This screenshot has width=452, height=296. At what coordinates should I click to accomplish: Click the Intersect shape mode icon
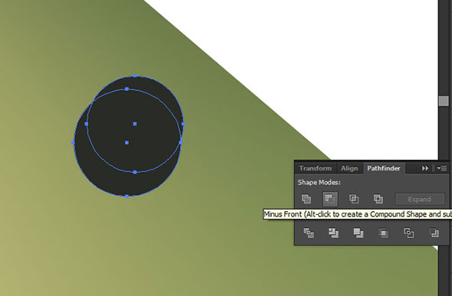point(354,199)
